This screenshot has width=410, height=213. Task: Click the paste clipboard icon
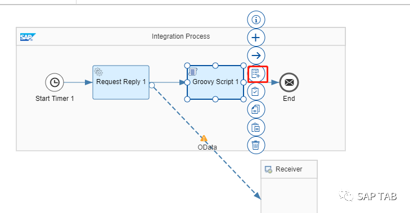[256, 127]
